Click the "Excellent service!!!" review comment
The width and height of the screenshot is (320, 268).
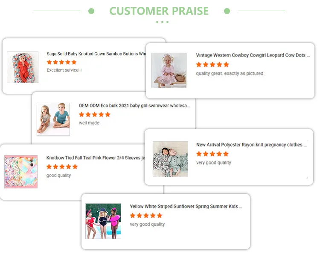pyautogui.click(x=64, y=70)
